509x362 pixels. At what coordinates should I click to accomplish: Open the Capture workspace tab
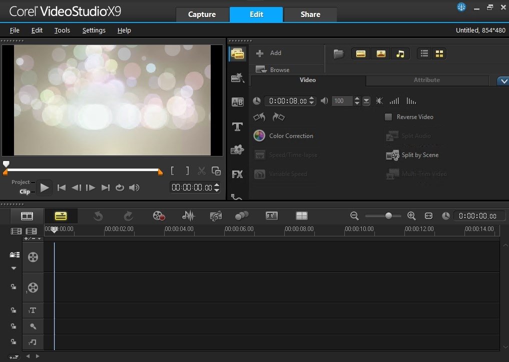[202, 14]
